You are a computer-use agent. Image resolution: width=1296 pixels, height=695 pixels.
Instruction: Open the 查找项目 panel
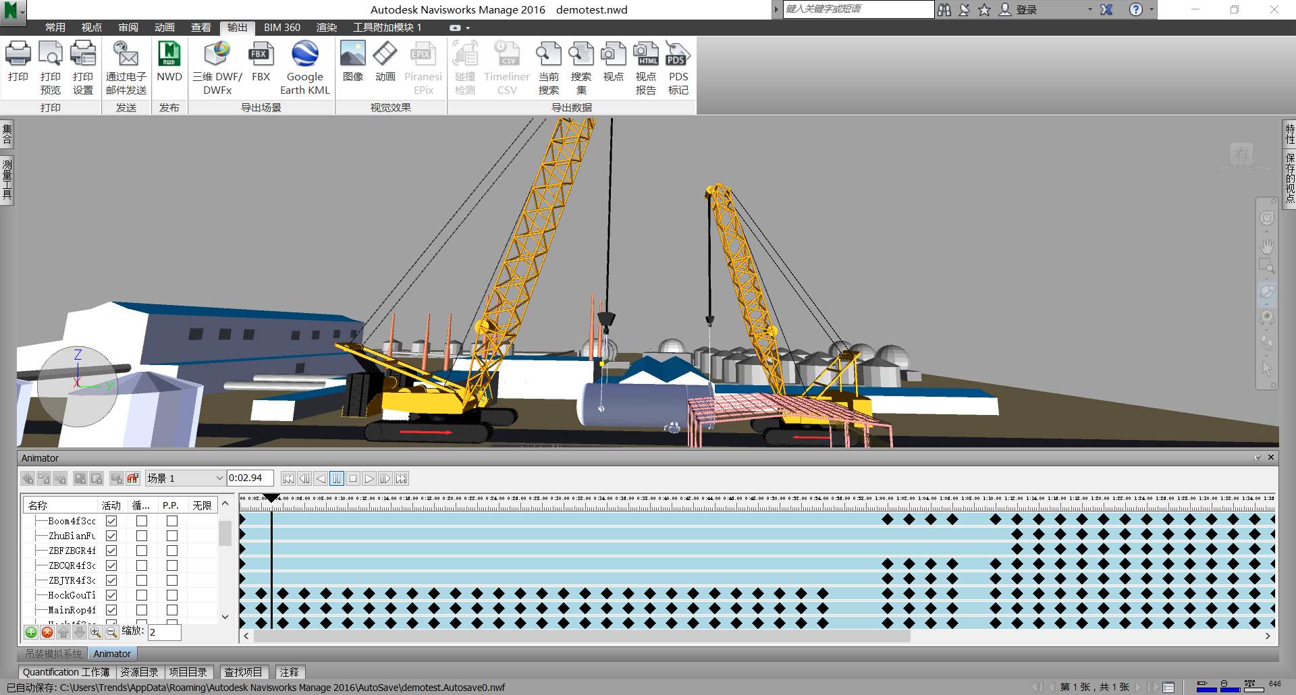(243, 672)
